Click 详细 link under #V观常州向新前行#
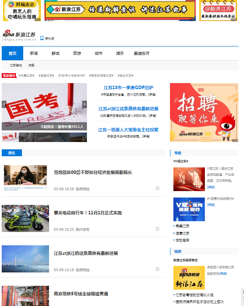 tap(211, 205)
